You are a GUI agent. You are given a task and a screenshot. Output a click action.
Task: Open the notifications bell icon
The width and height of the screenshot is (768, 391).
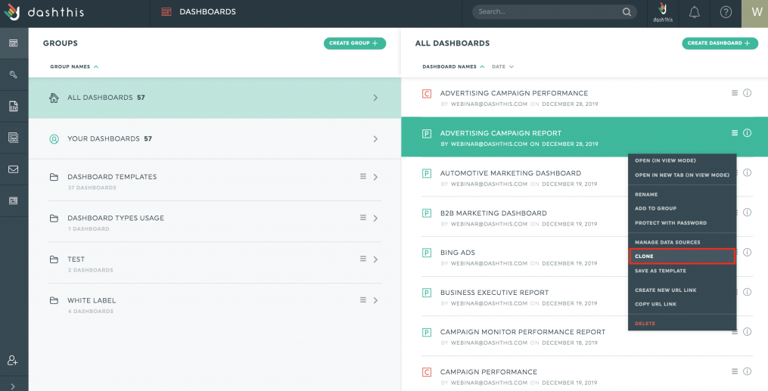694,12
